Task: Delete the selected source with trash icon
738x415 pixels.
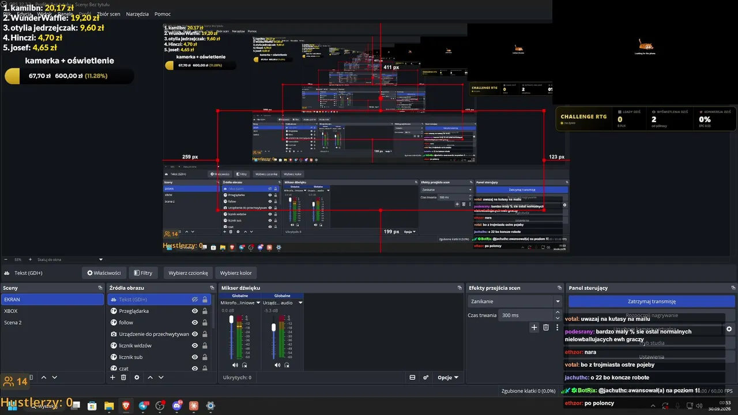Action: [x=123, y=378]
